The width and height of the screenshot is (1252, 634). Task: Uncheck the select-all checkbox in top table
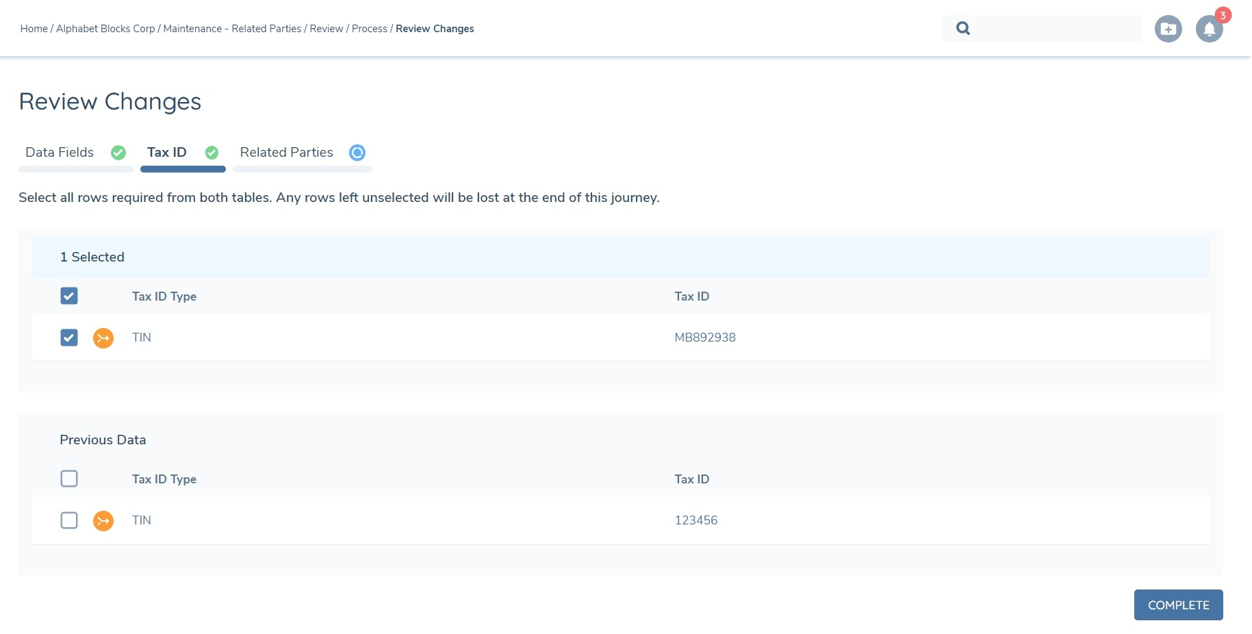click(68, 296)
